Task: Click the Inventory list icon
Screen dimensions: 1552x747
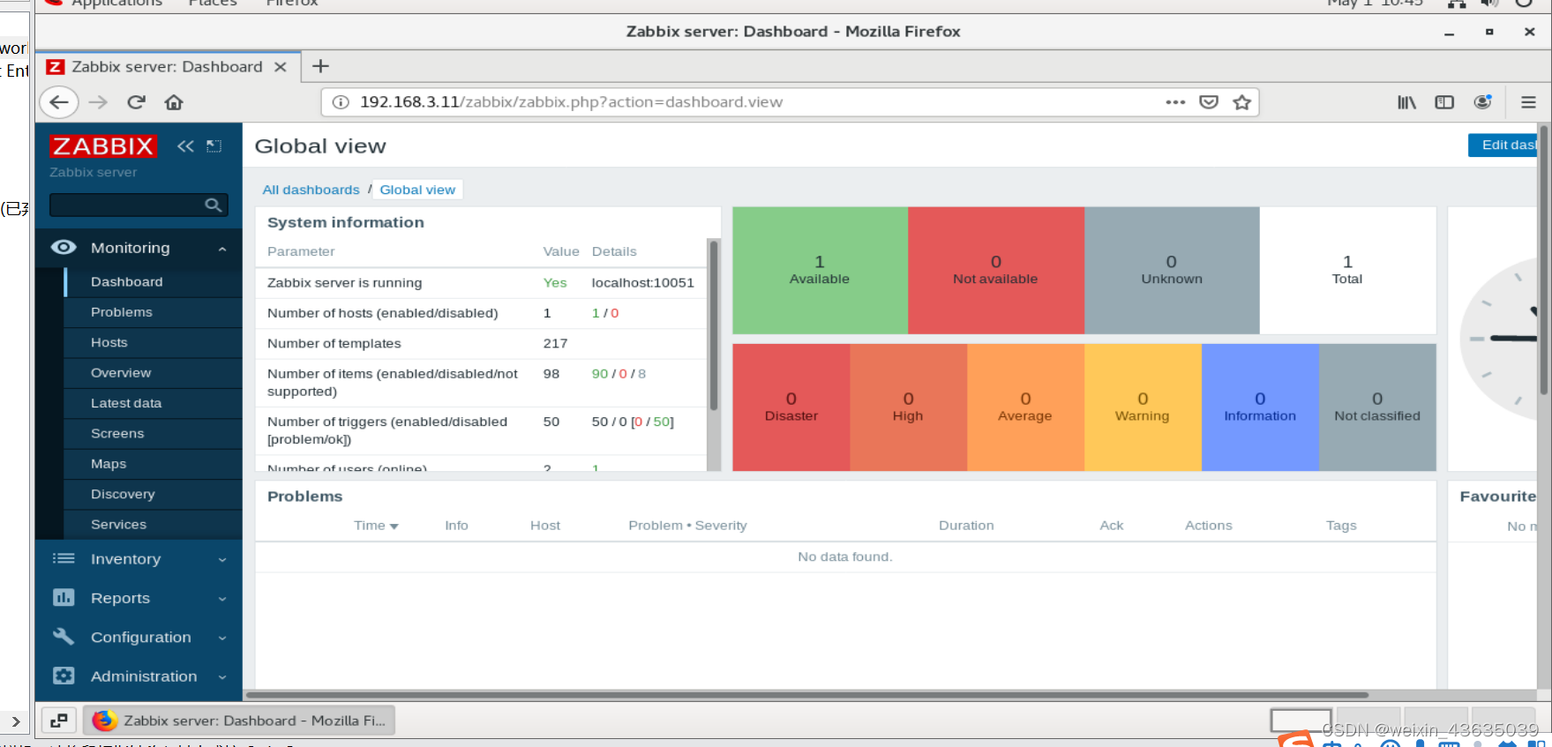Action: [x=64, y=558]
